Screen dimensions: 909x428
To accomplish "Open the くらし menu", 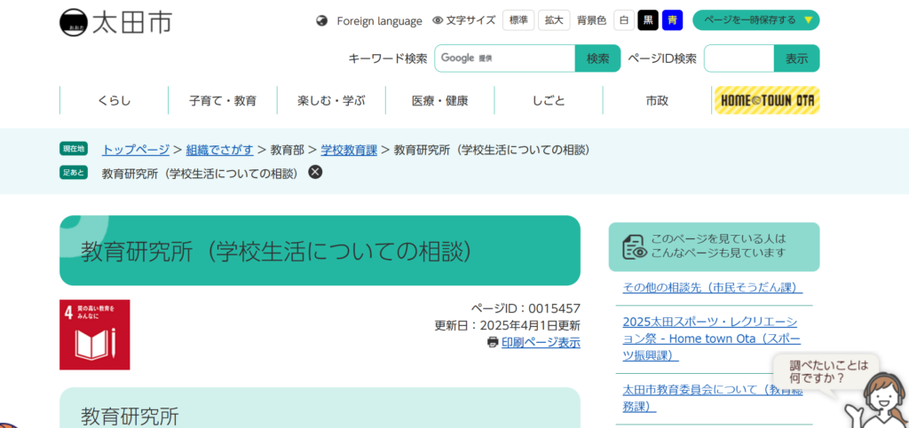I will tap(114, 100).
